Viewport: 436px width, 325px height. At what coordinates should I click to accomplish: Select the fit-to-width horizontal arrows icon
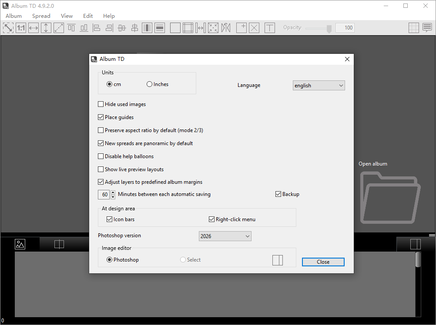pos(34,28)
